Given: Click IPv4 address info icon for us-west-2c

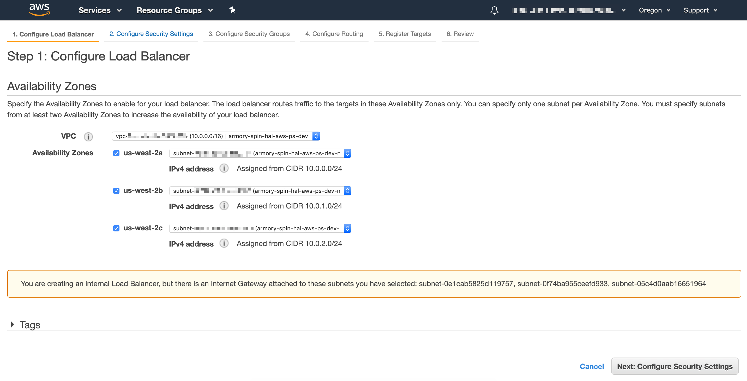Looking at the screenshot, I should pyautogui.click(x=224, y=243).
